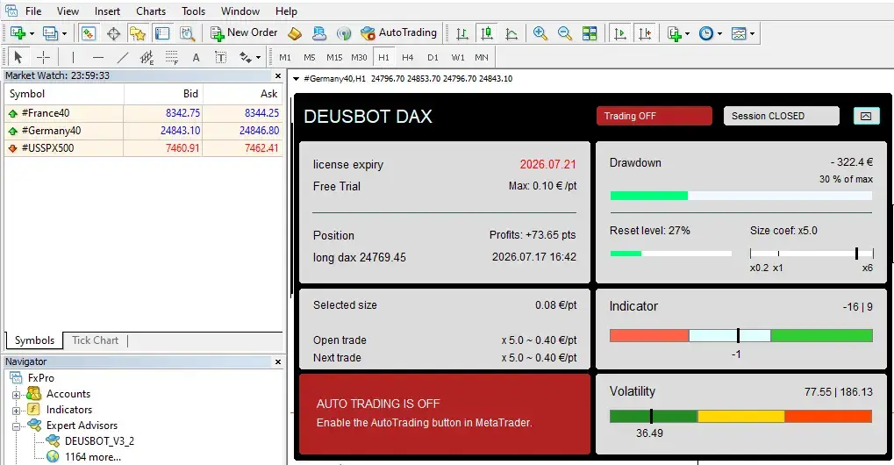Toggle the Trading OFF switch
This screenshot has width=894, height=465.
pyautogui.click(x=654, y=116)
